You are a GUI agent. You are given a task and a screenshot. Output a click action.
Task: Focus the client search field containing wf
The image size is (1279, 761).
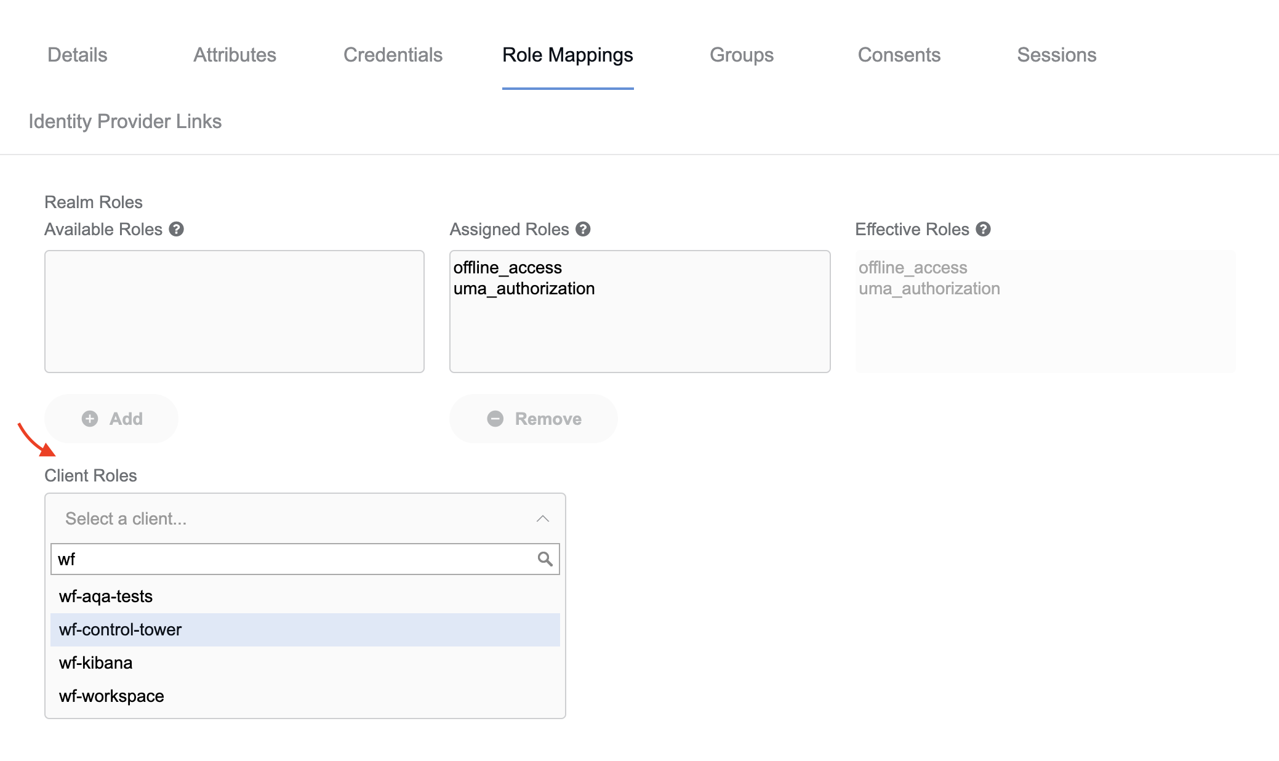(305, 559)
